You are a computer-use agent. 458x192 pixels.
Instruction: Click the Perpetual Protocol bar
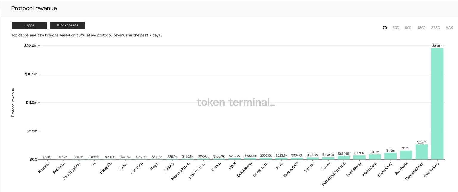click(344, 158)
